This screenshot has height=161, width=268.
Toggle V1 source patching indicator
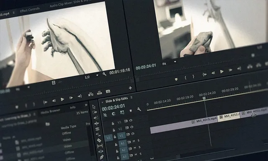(x=108, y=138)
